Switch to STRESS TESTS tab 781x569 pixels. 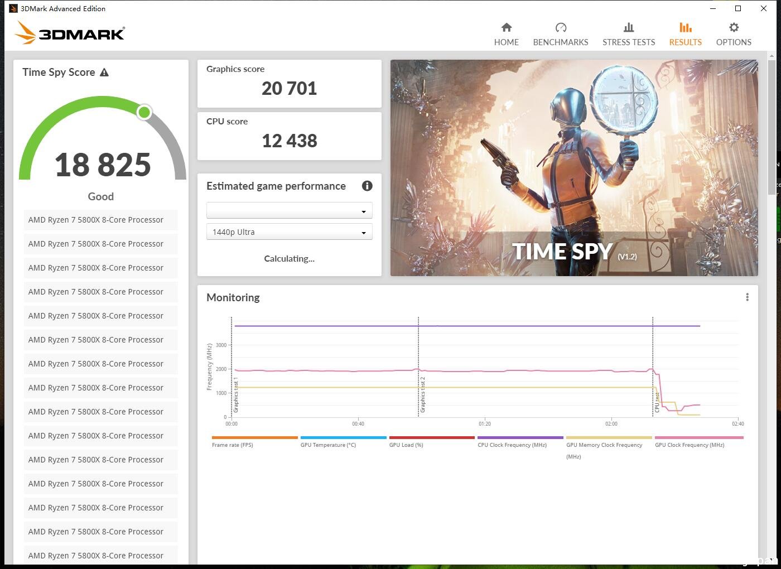coord(629,35)
